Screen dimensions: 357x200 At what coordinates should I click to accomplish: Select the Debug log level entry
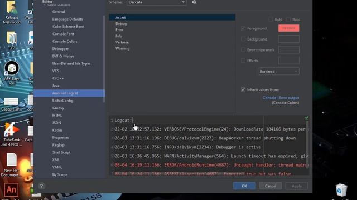pos(172,24)
